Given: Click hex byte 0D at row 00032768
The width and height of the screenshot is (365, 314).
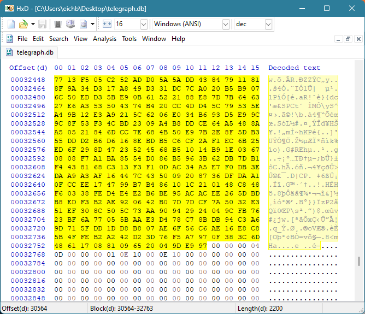Looking at the screenshot, I should 58,254.
